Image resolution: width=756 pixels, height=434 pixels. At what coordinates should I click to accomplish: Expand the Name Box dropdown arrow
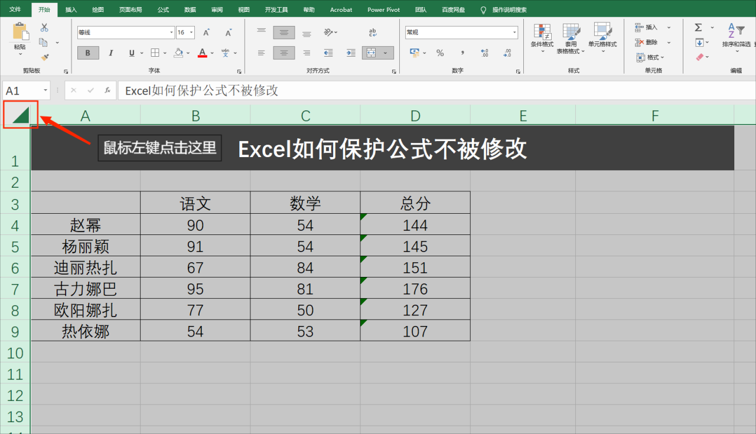(45, 90)
